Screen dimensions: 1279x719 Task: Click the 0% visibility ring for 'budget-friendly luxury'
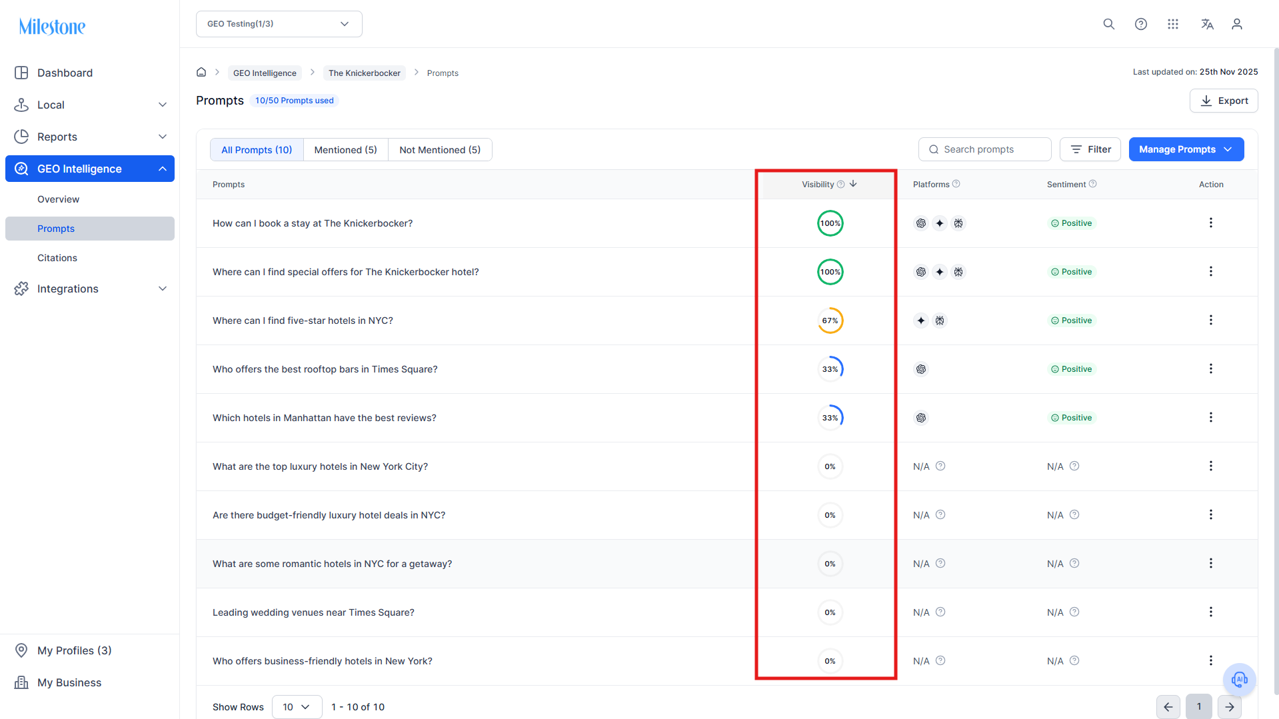coord(830,515)
